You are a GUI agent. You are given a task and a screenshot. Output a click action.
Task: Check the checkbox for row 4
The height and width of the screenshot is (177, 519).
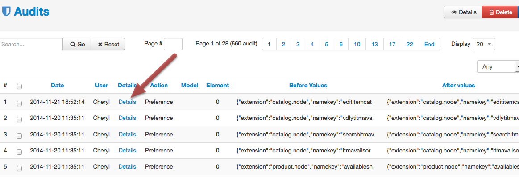[x=19, y=152]
